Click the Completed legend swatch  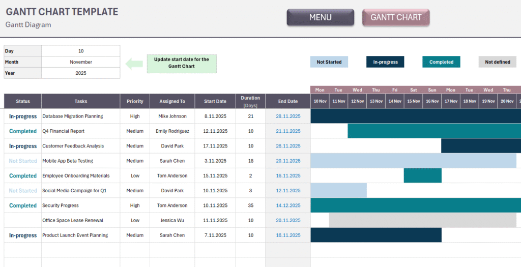(x=441, y=62)
